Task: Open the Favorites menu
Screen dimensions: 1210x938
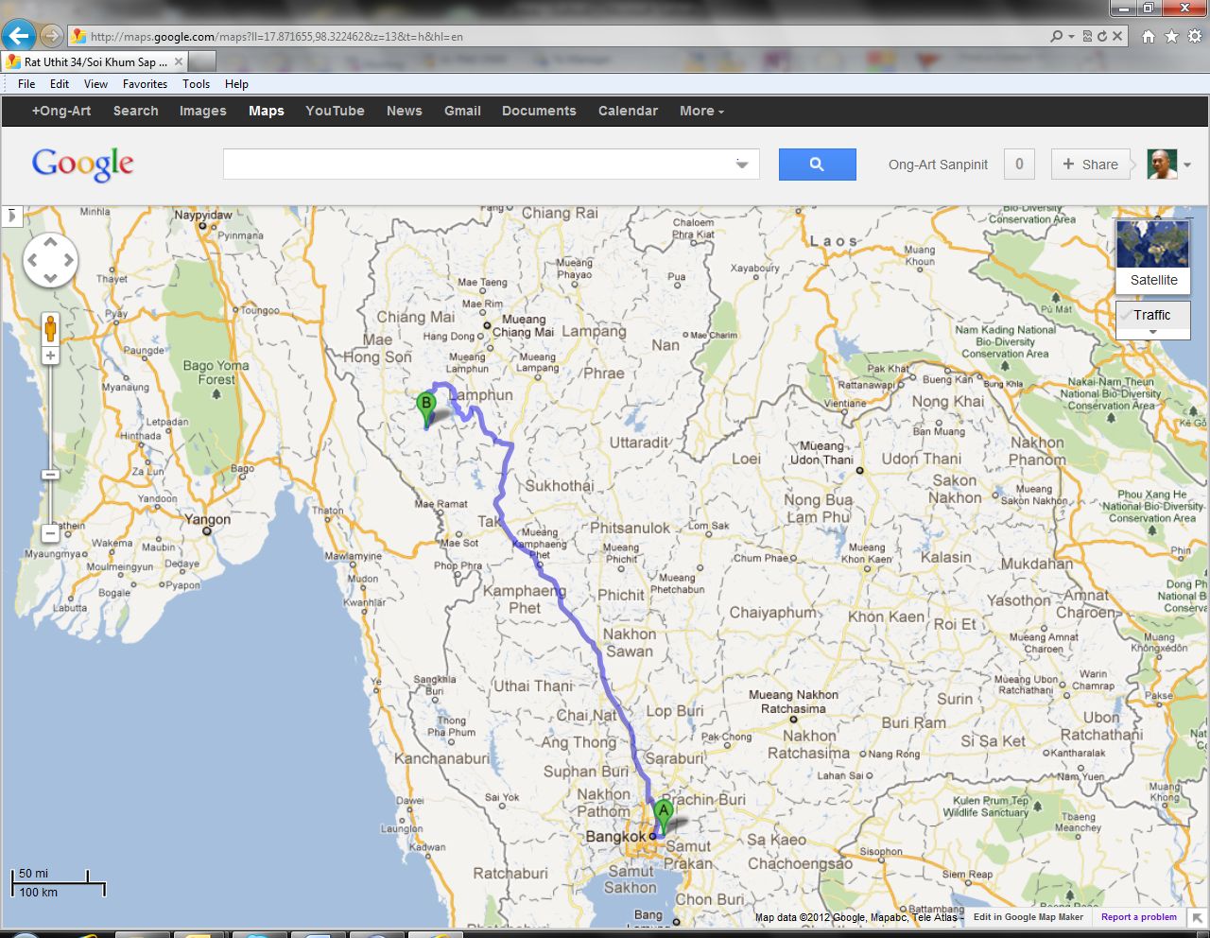Action: (145, 84)
